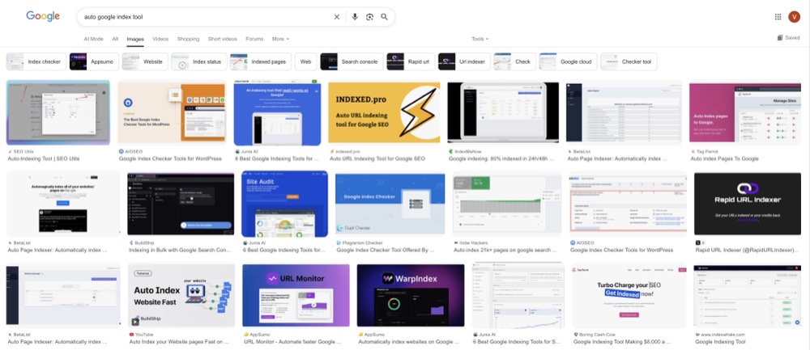Open the 'Turbo Charge your SEO' thumbnail
The image size is (810, 350).
point(629,295)
